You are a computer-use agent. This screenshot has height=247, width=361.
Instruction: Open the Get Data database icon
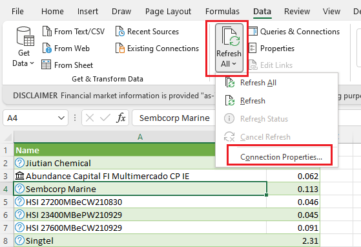coord(25,36)
